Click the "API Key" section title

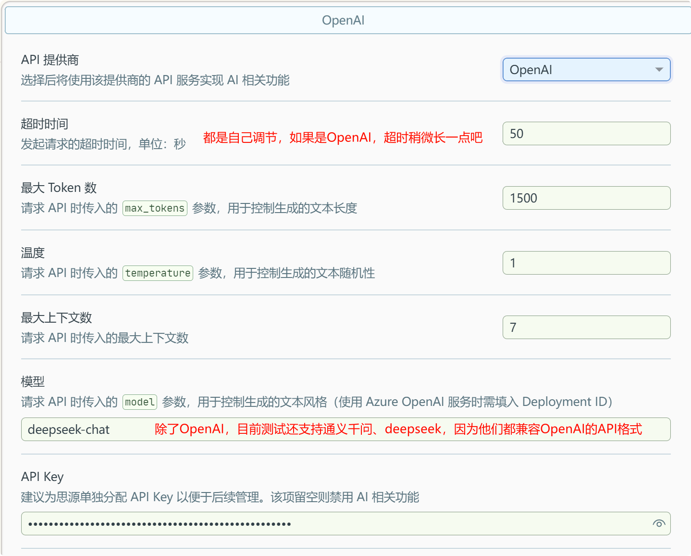[x=42, y=477]
